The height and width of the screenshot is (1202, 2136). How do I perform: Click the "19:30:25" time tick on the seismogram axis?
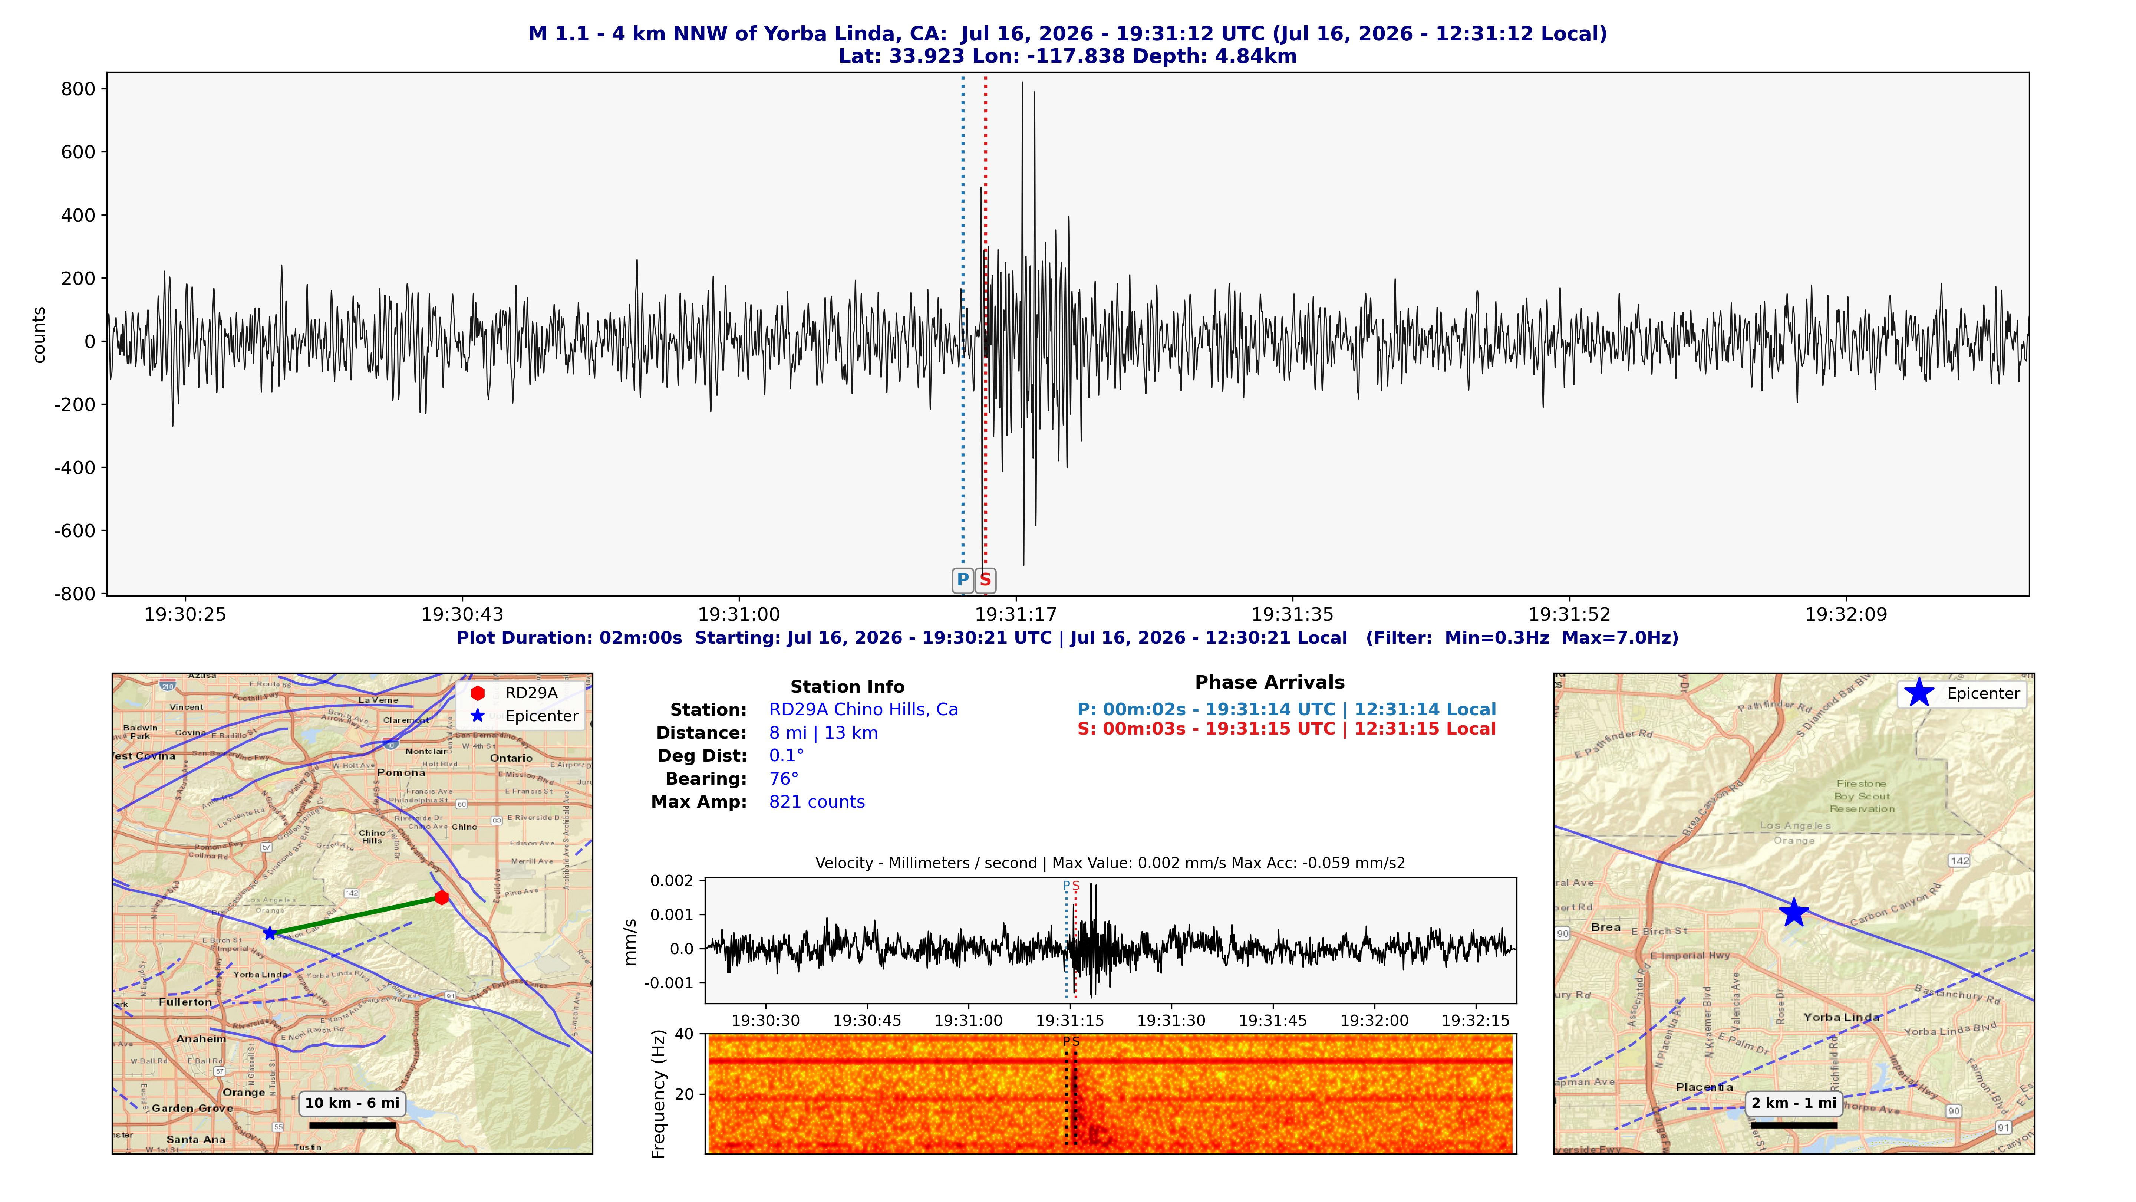[x=185, y=615]
